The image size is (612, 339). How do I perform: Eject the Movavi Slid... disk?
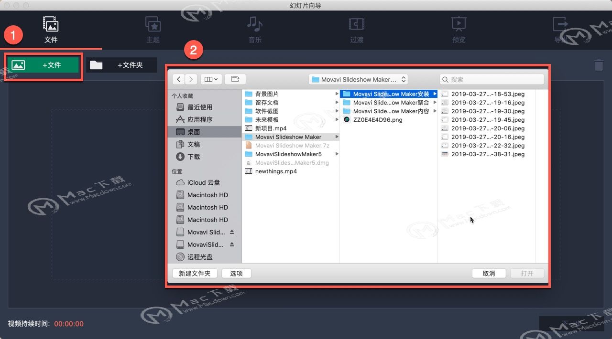point(232,232)
